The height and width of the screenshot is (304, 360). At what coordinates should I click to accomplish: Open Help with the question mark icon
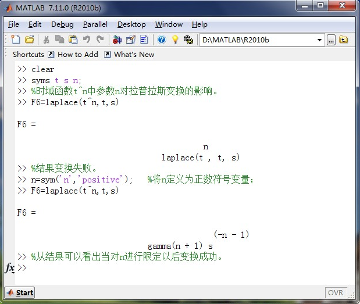pos(162,40)
